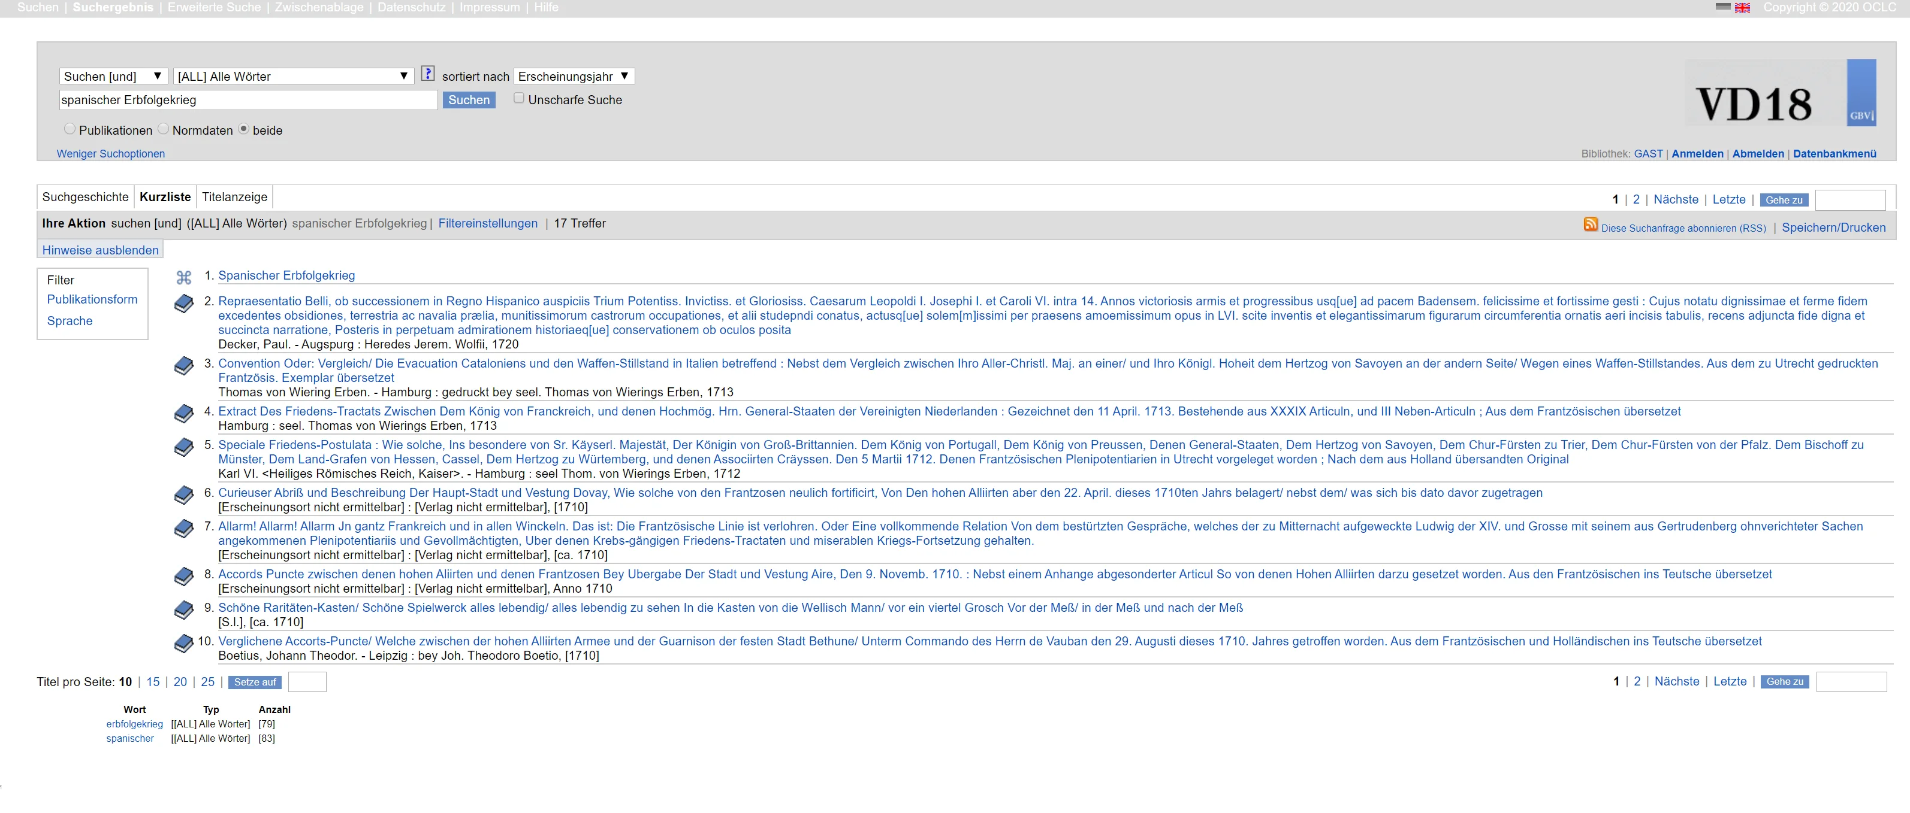Click the RSS feed subscription icon
Screen dimensions: 1910x813
click(x=1591, y=225)
